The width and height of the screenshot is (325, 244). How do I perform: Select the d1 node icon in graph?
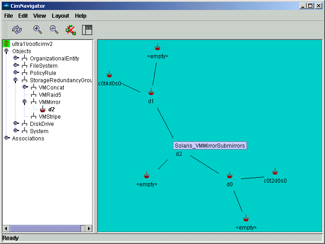151,92
